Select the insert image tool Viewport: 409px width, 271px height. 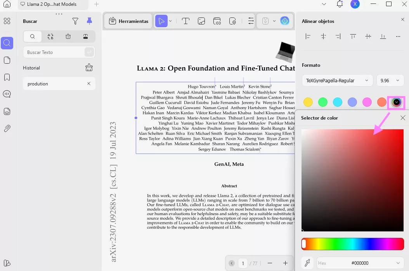pyautogui.click(x=201, y=21)
